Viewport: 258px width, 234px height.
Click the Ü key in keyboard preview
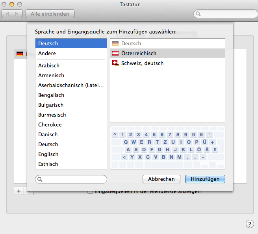(x=204, y=142)
